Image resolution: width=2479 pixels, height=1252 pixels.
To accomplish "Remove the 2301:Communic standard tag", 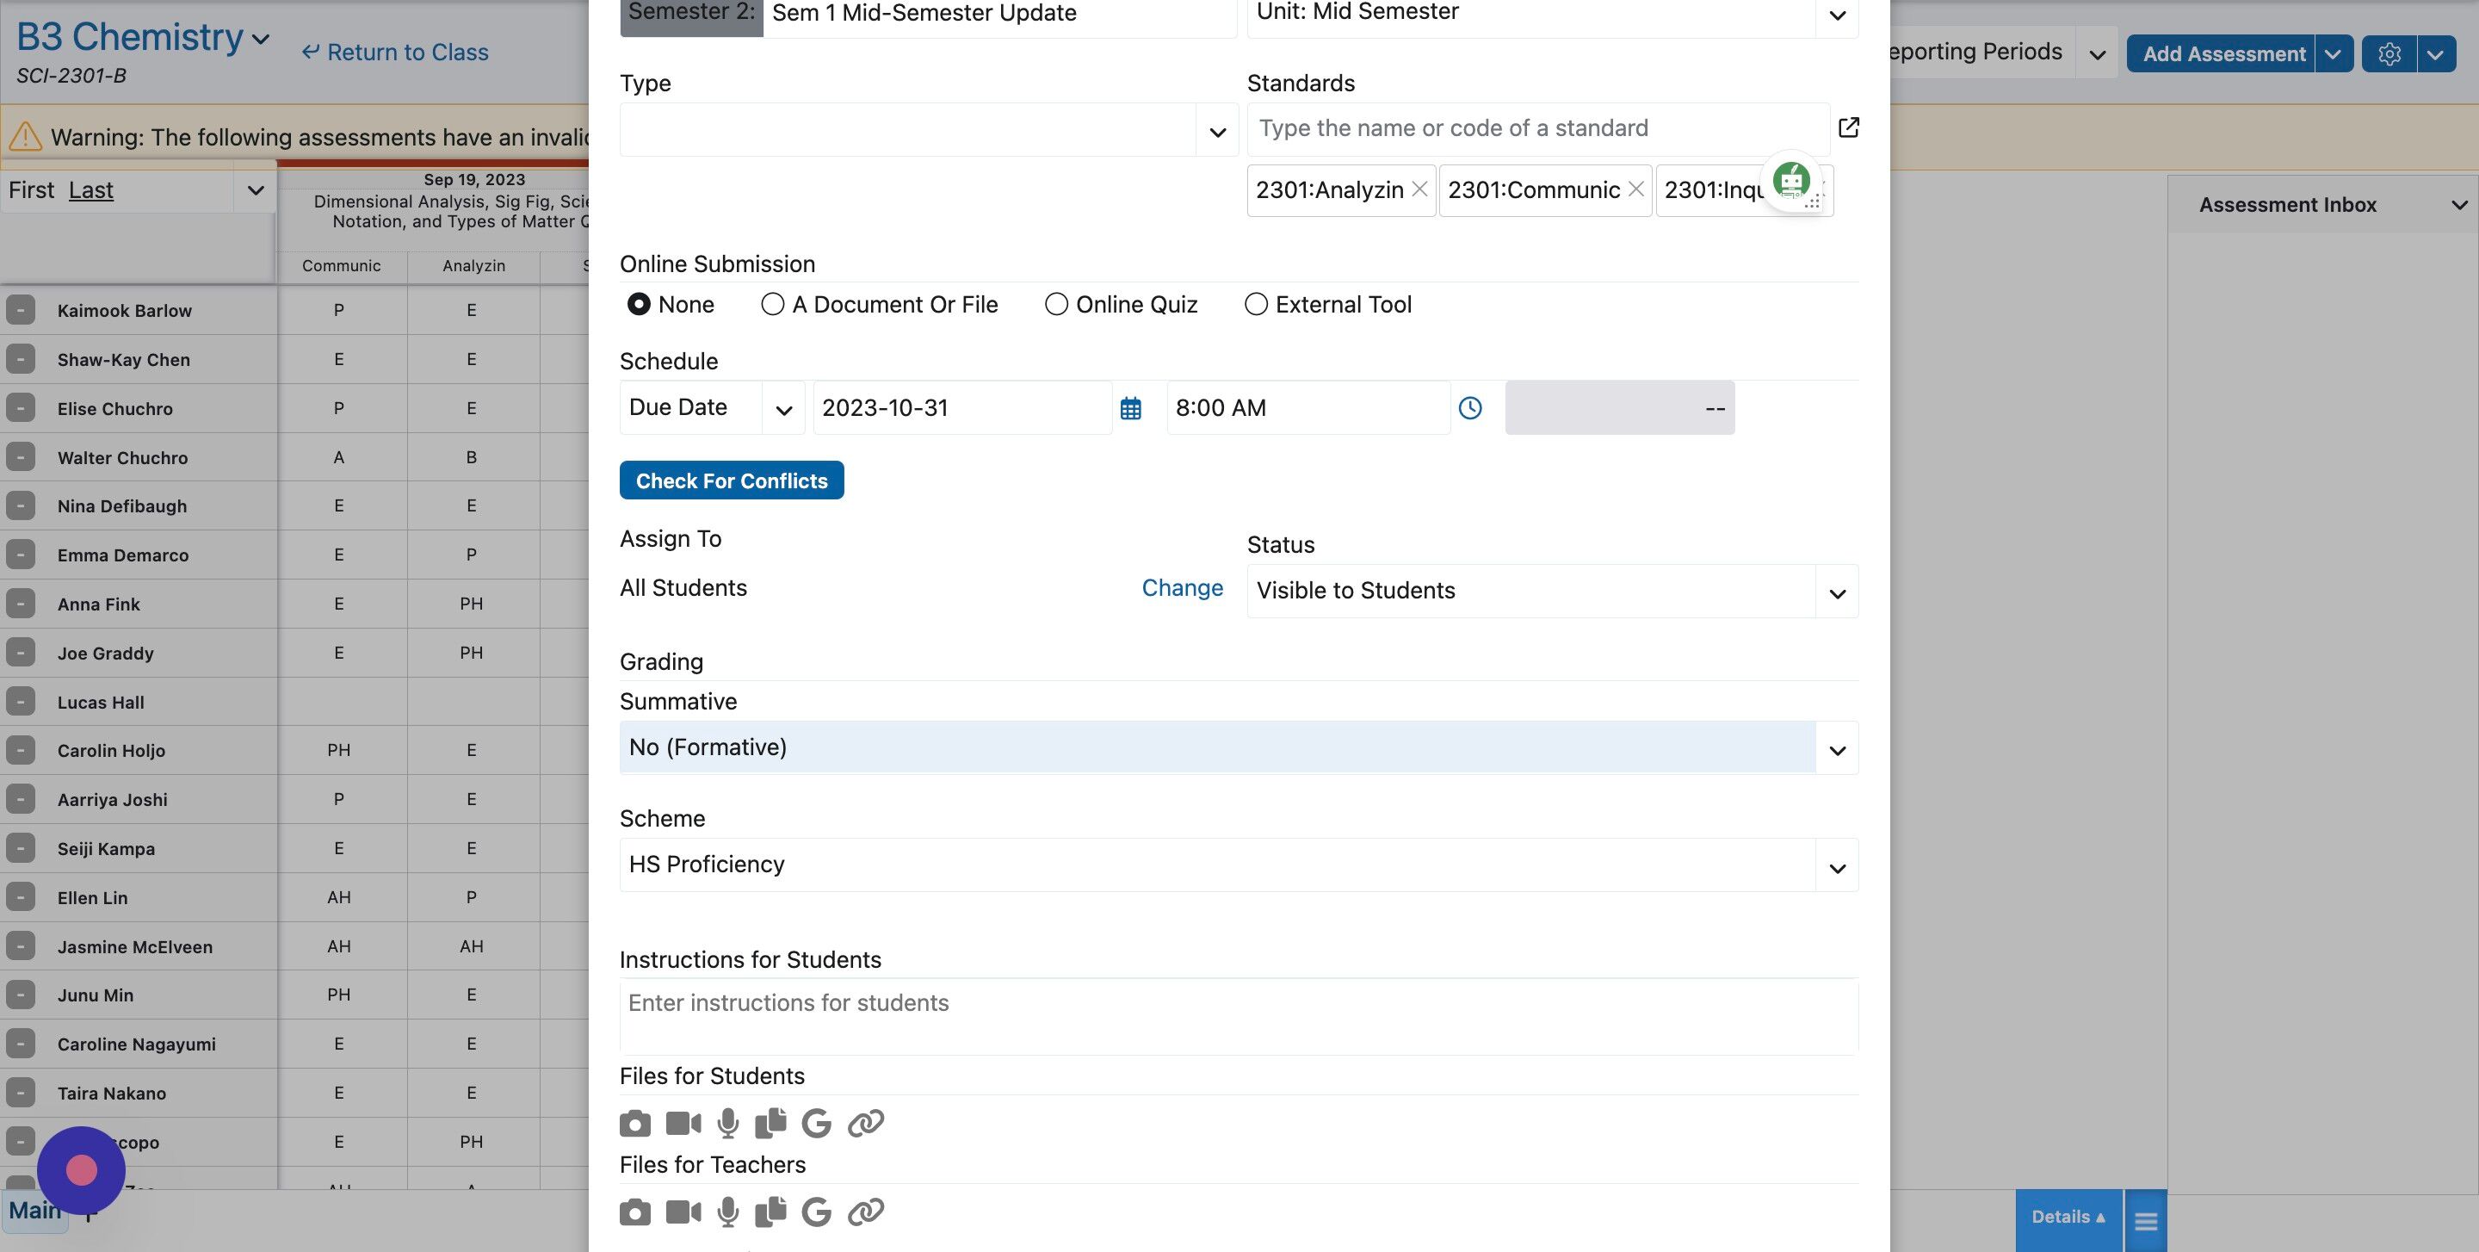I will coord(1635,189).
